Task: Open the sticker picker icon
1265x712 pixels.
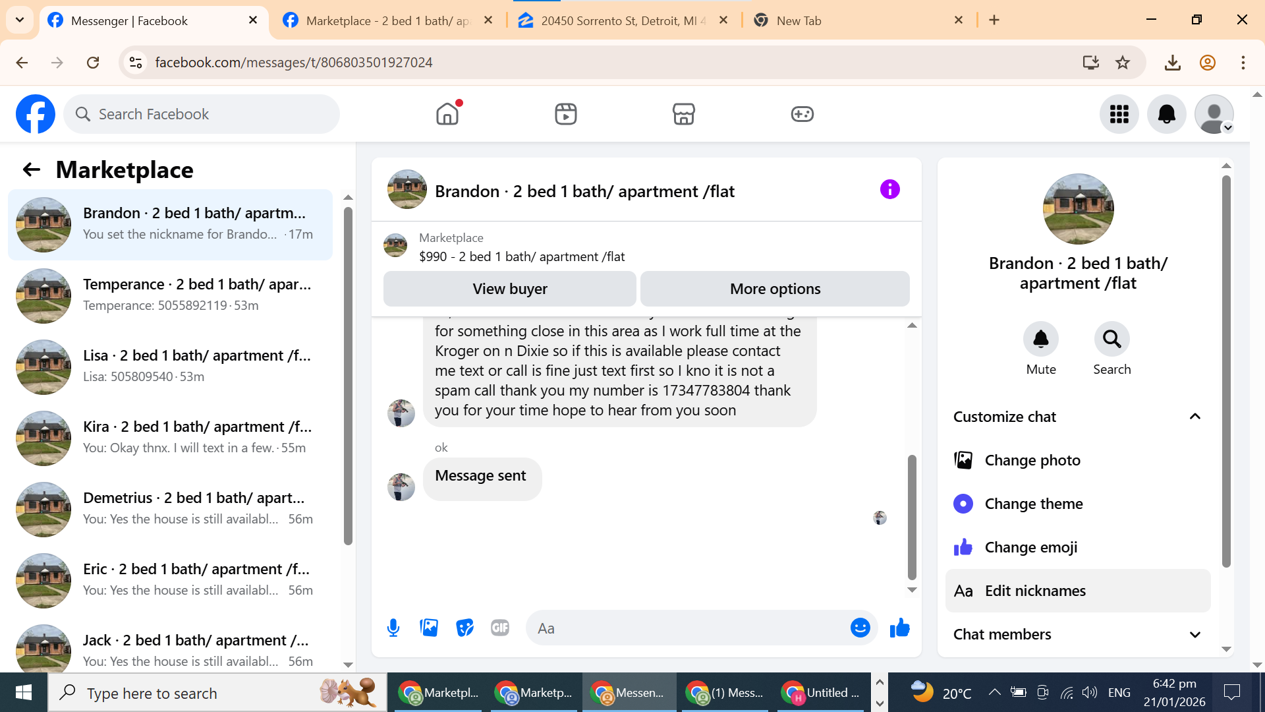Action: coord(464,628)
